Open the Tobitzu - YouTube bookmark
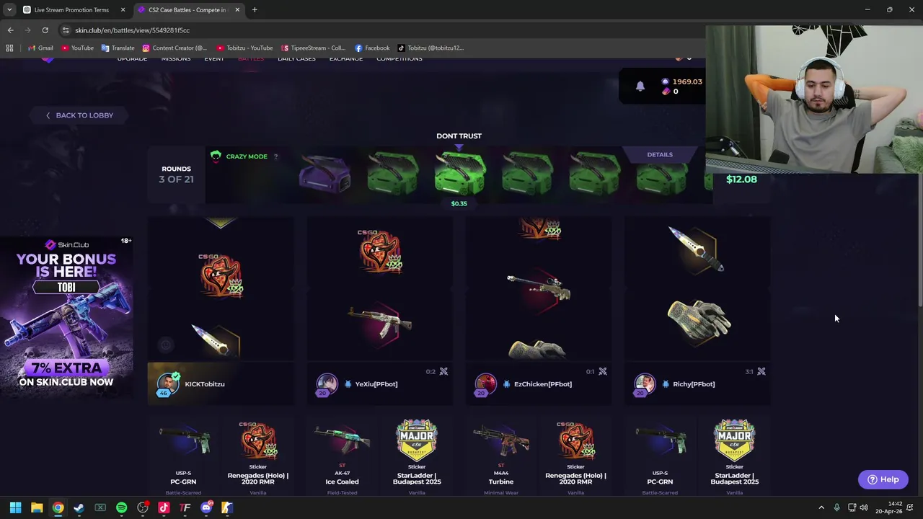This screenshot has width=923, height=519. [244, 48]
